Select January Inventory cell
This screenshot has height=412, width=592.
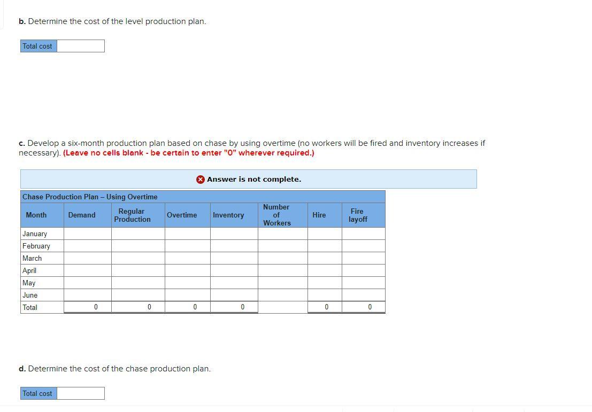click(x=234, y=234)
